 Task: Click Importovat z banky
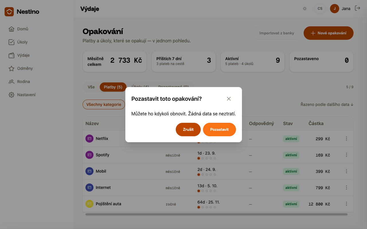coord(277,33)
